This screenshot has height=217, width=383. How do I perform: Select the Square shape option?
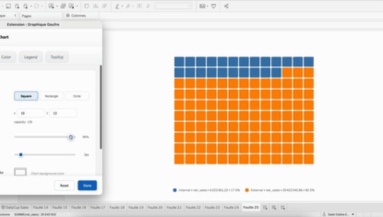click(x=26, y=96)
